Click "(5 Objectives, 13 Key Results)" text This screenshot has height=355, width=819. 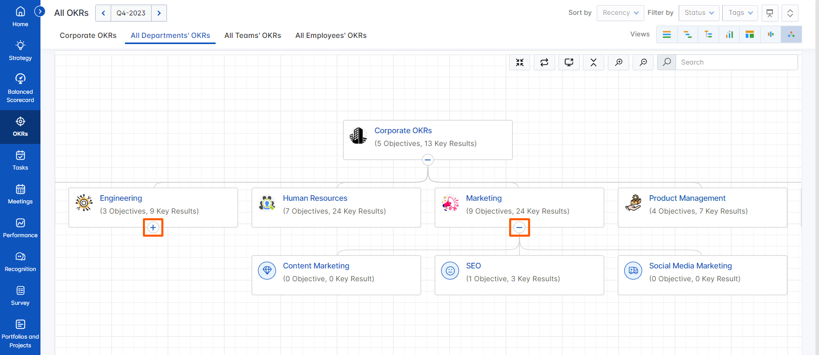click(426, 143)
